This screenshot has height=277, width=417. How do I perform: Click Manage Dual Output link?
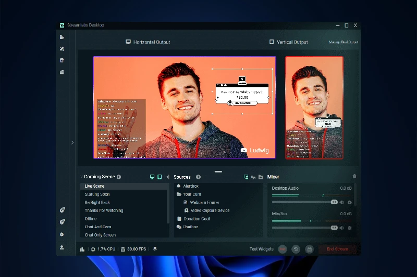tap(344, 42)
